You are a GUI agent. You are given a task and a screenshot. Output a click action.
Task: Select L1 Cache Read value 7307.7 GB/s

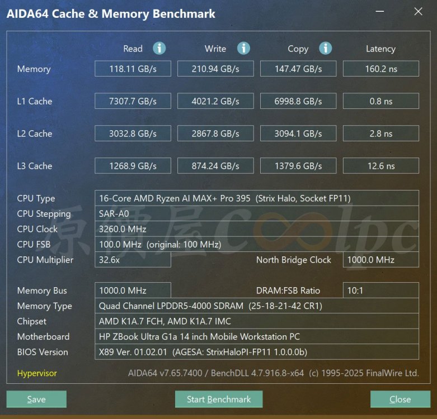pos(133,101)
